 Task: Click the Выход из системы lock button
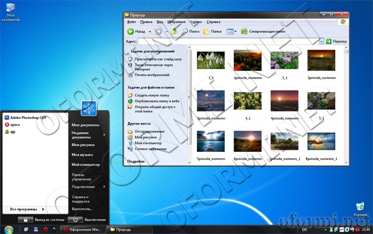25,220
